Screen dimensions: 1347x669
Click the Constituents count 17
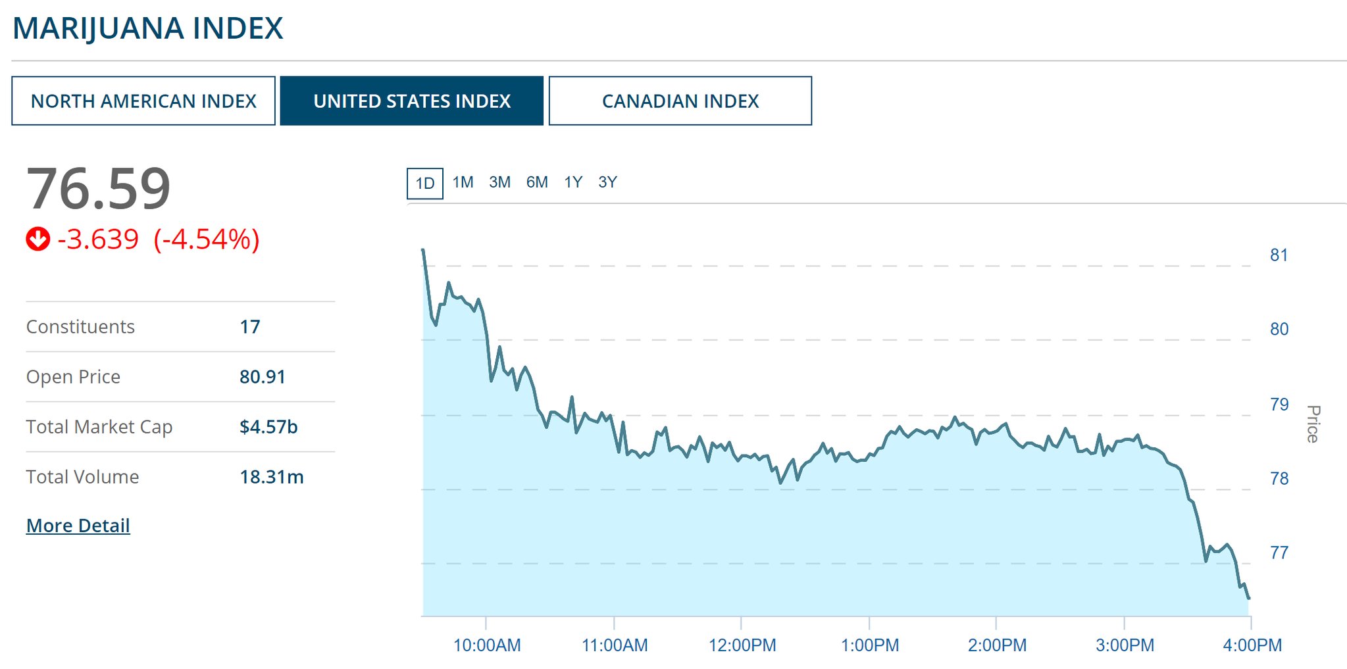[x=249, y=327]
